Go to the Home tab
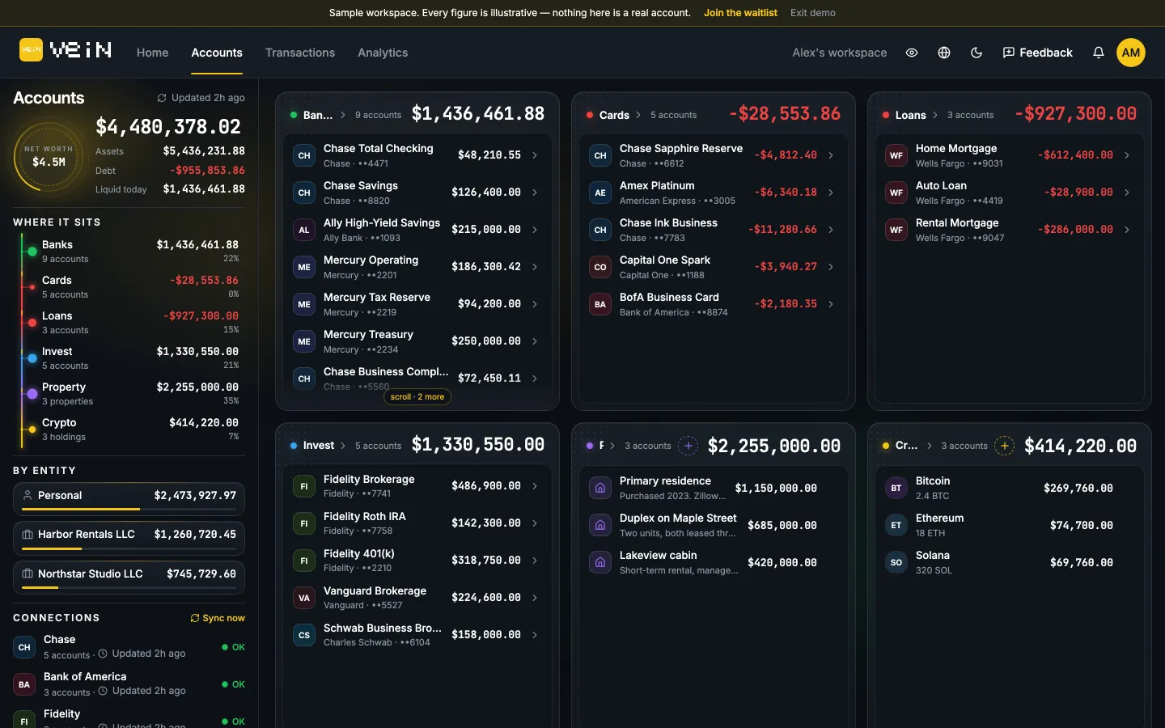 (152, 53)
